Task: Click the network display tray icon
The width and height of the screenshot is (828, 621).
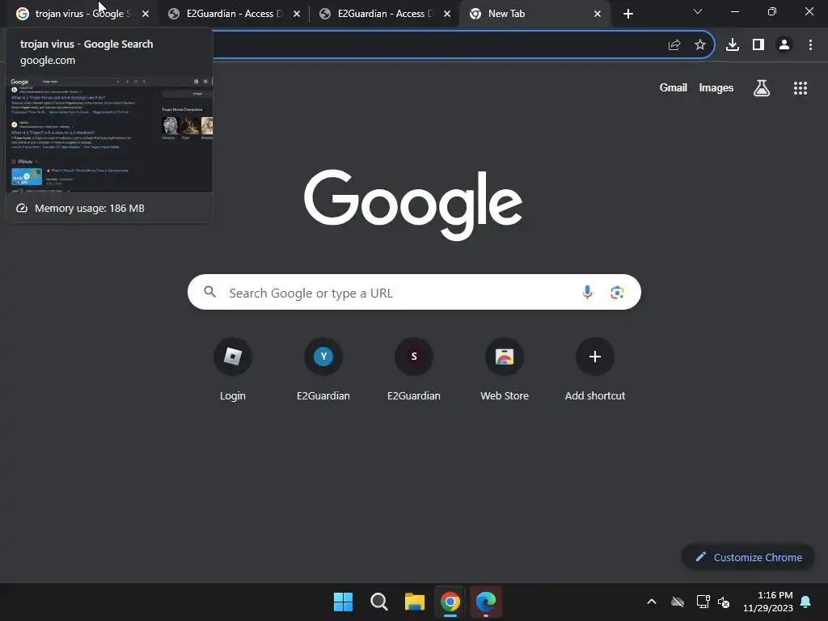Action: click(x=703, y=602)
